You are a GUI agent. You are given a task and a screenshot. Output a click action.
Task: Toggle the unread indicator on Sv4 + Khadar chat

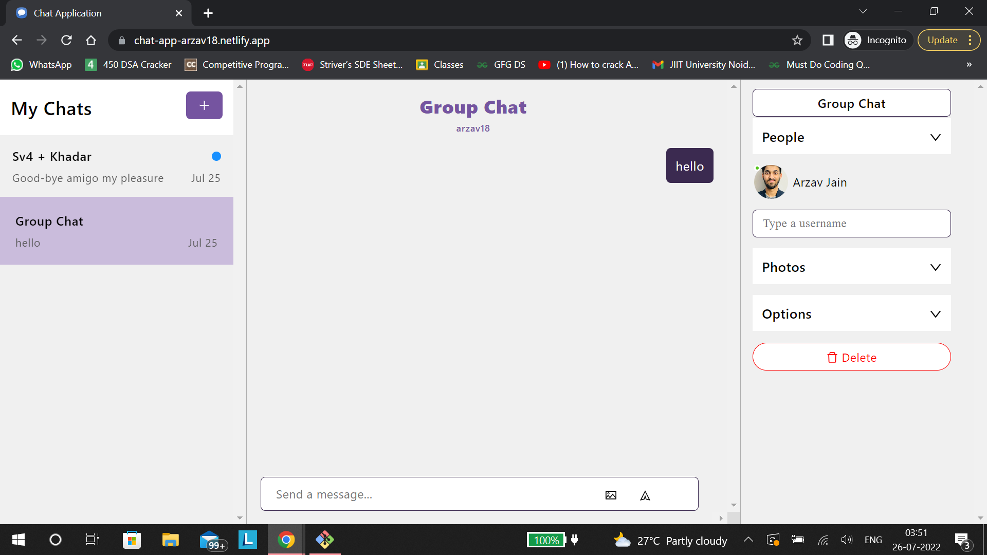pyautogui.click(x=216, y=156)
